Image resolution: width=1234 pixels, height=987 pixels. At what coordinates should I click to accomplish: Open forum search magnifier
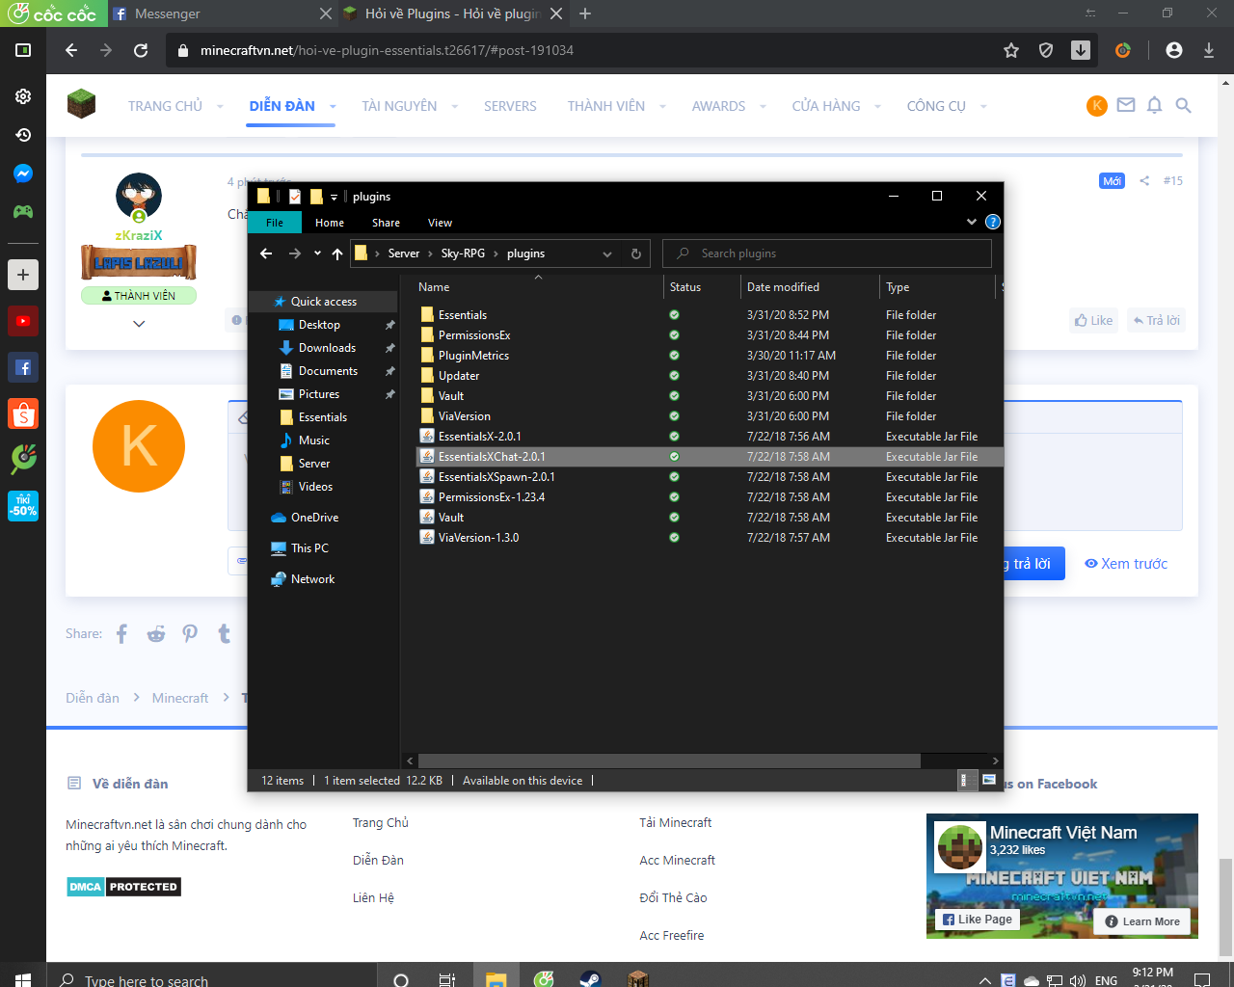[x=1184, y=105]
